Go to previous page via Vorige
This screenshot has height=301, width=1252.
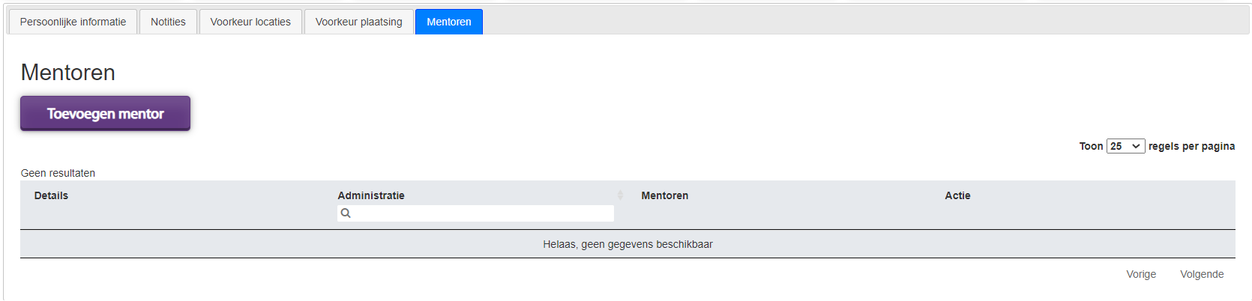[x=1141, y=274]
